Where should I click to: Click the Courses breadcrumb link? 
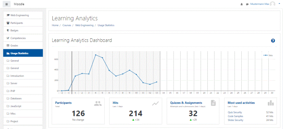[67, 25]
